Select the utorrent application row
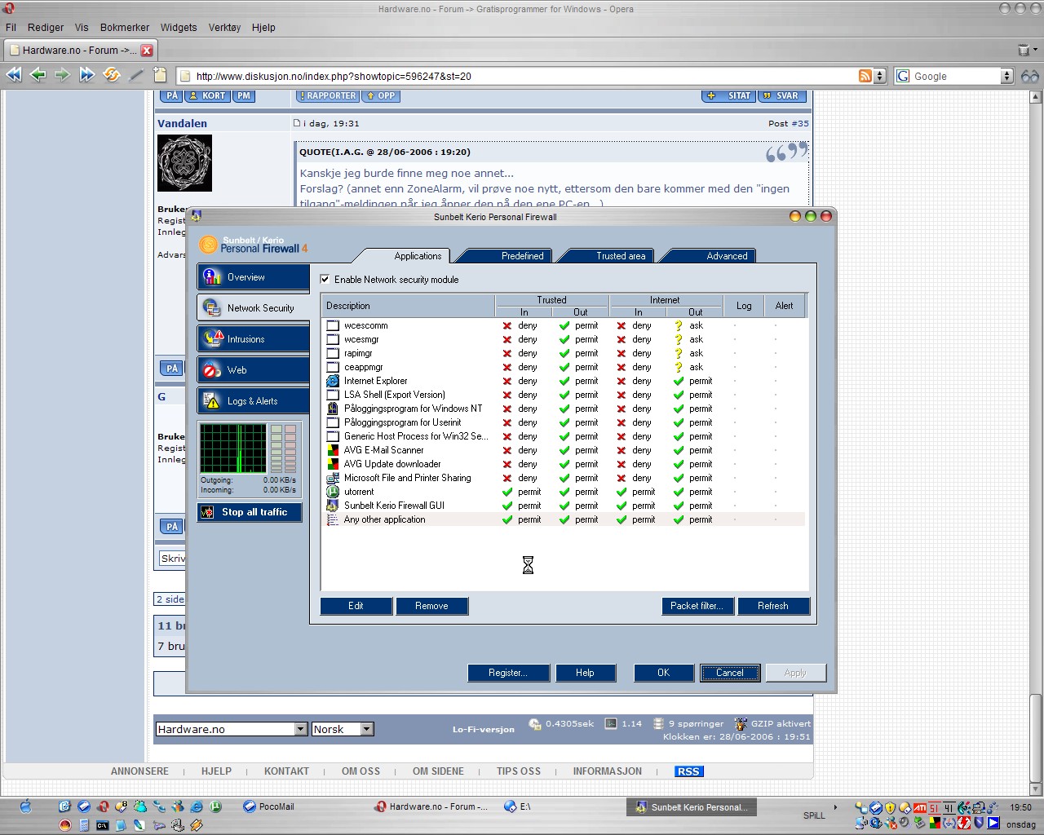This screenshot has height=835, width=1044. pyautogui.click(x=563, y=492)
